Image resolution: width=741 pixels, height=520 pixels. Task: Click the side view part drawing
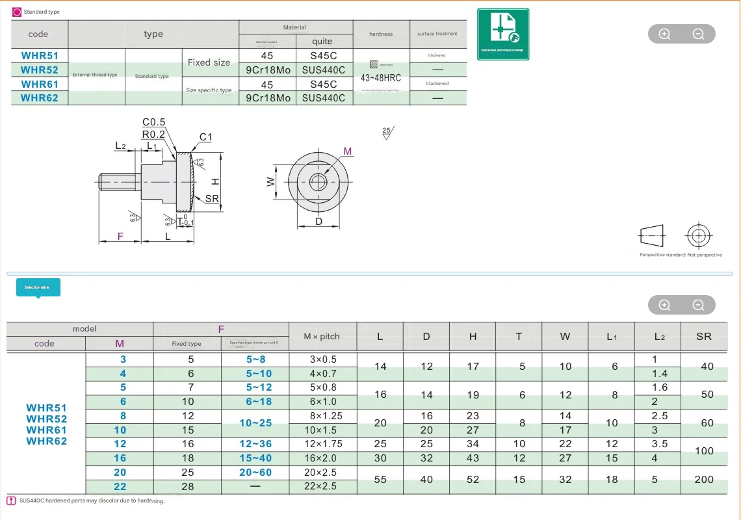pos(161,182)
